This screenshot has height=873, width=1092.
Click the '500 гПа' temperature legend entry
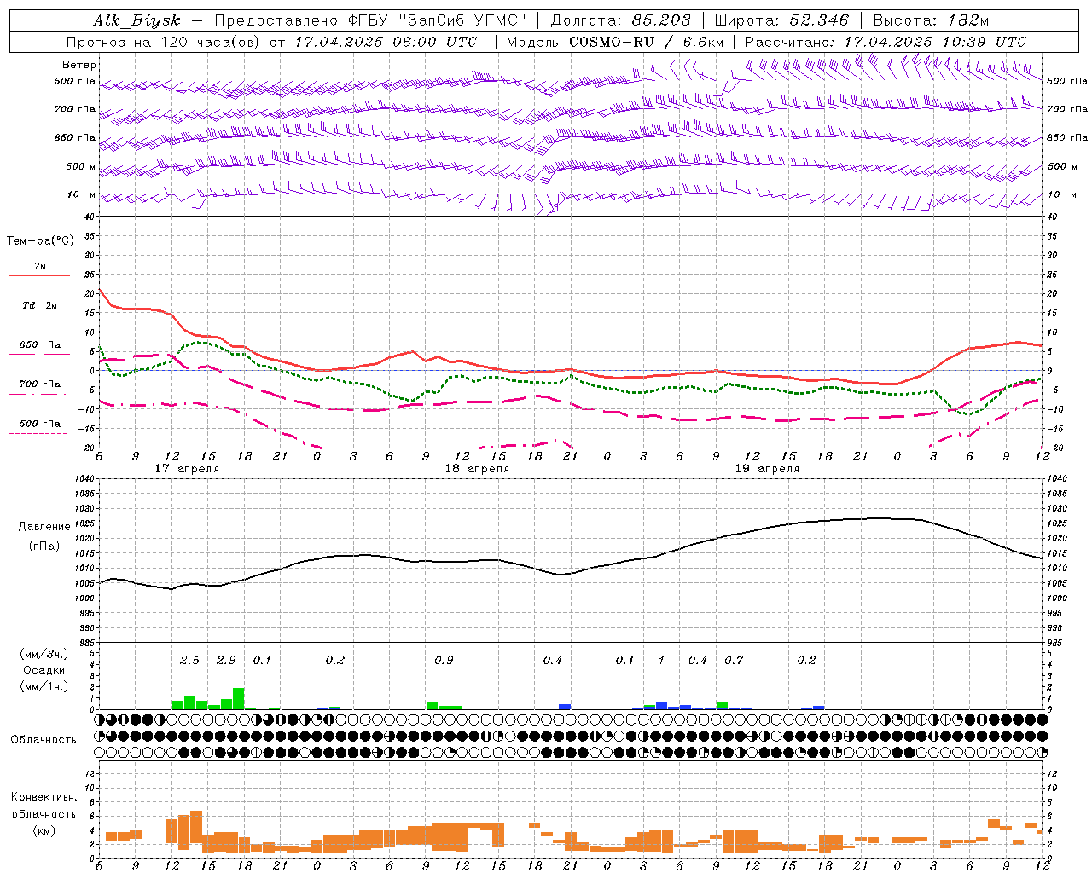(40, 424)
